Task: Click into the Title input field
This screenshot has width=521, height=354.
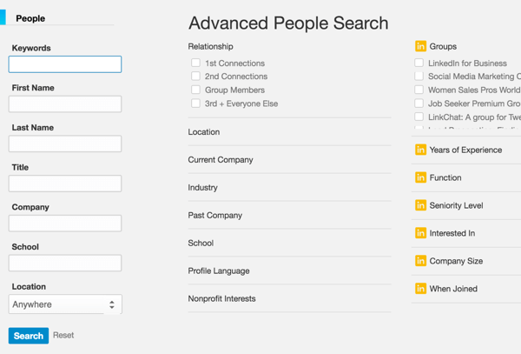Action: pos(65,184)
